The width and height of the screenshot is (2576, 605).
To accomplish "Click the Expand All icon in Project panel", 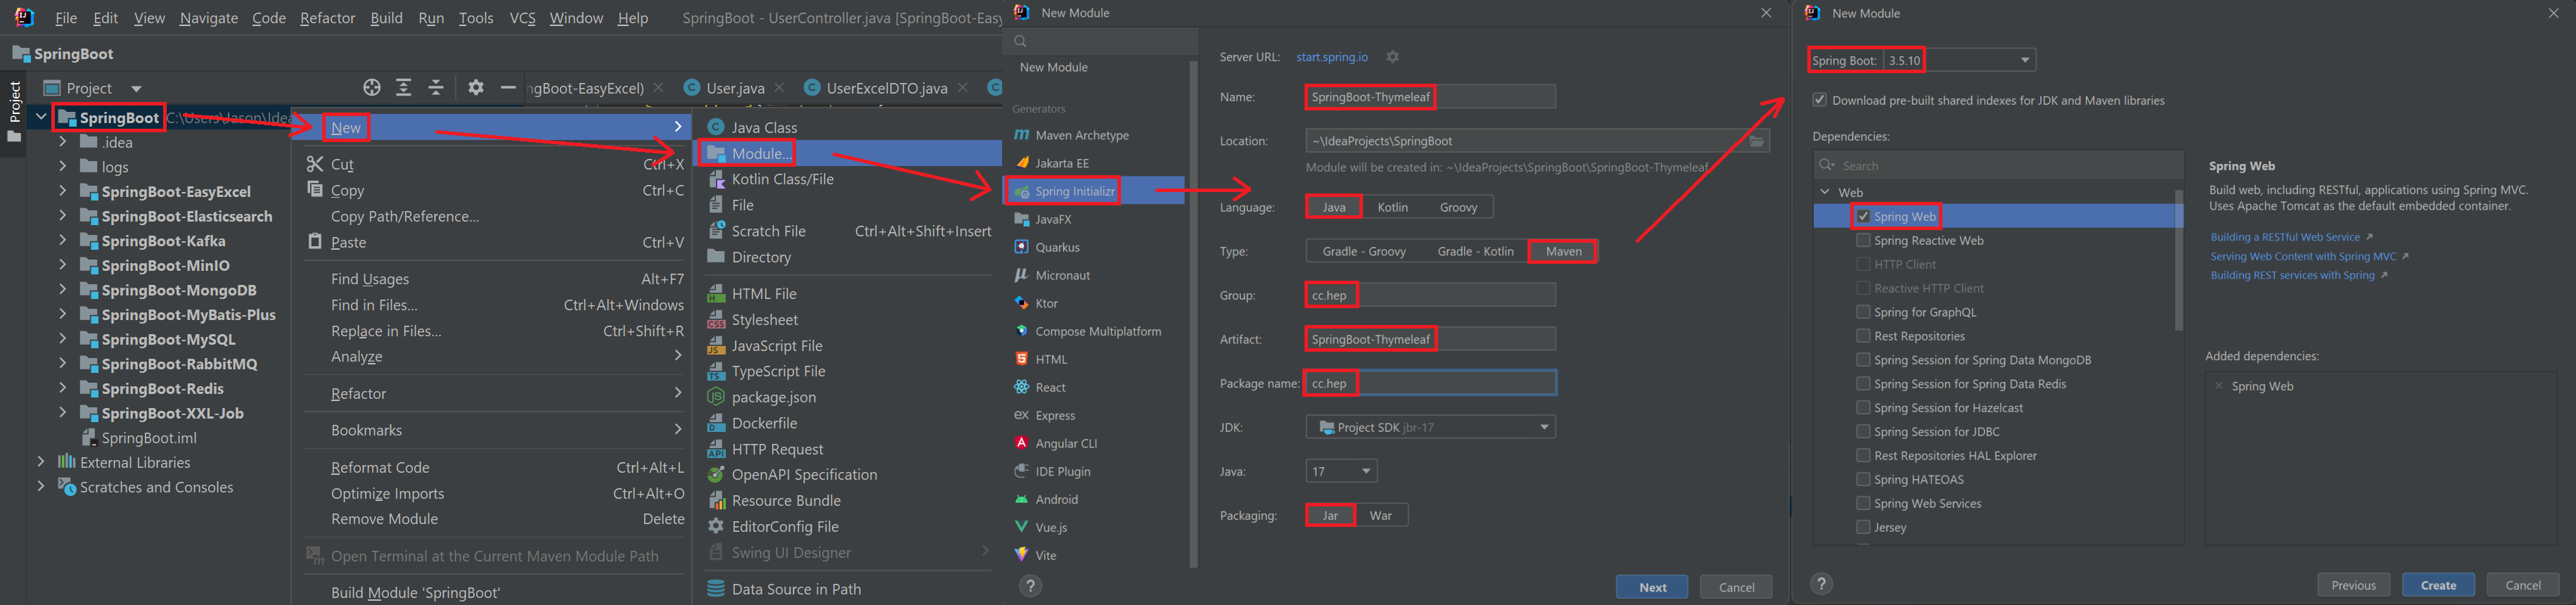I will point(404,88).
